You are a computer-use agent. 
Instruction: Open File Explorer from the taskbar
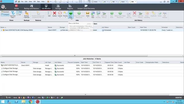click(24, 102)
